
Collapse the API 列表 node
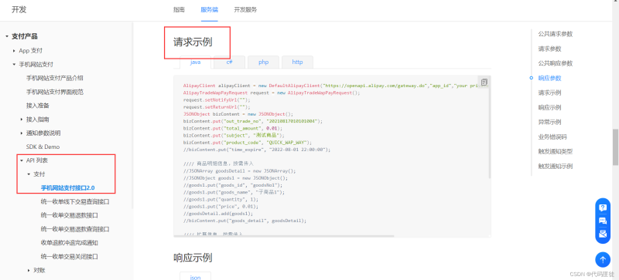(x=22, y=160)
